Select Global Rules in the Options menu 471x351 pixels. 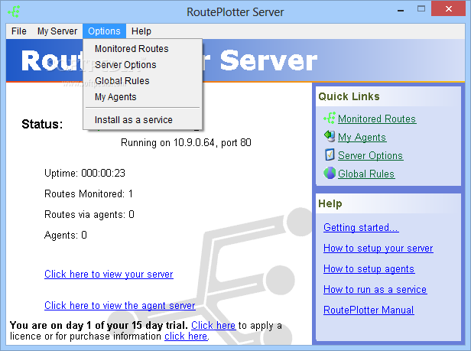tap(143, 81)
